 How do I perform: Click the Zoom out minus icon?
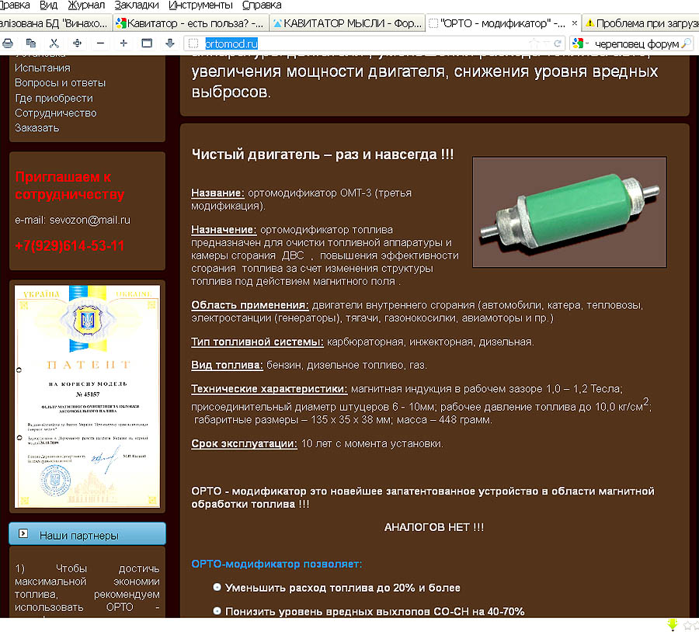click(x=100, y=43)
